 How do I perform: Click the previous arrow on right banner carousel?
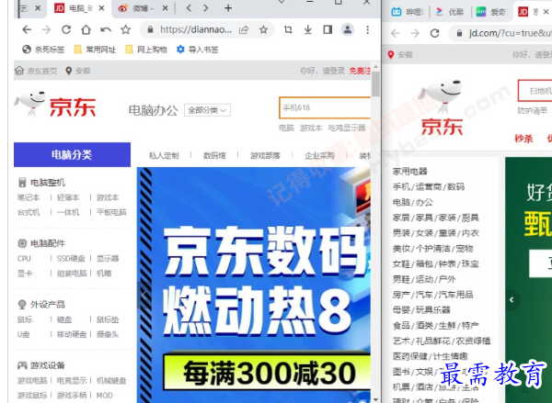coord(512,299)
